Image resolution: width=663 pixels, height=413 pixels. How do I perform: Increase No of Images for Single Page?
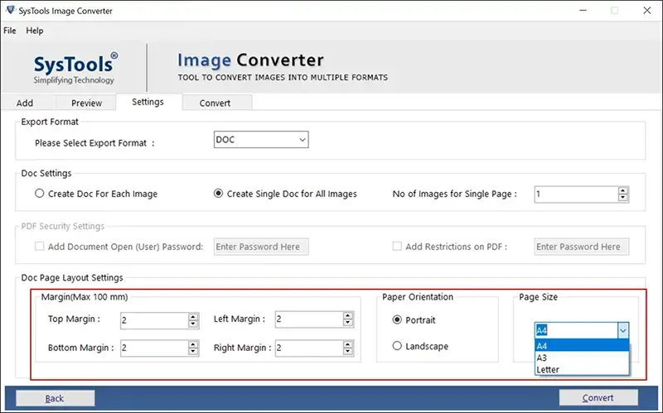(623, 191)
